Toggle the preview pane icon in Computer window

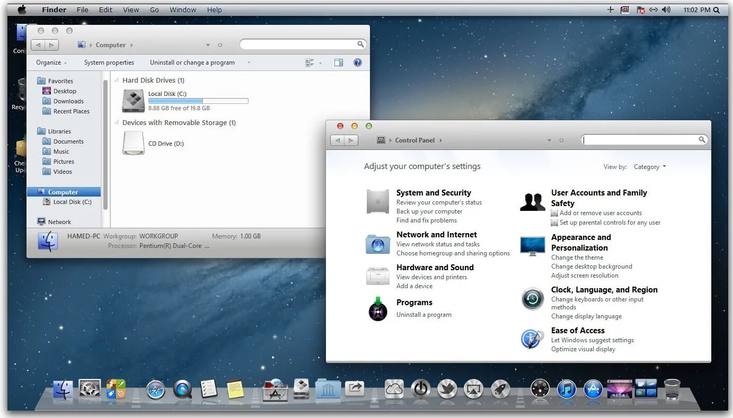tap(339, 63)
